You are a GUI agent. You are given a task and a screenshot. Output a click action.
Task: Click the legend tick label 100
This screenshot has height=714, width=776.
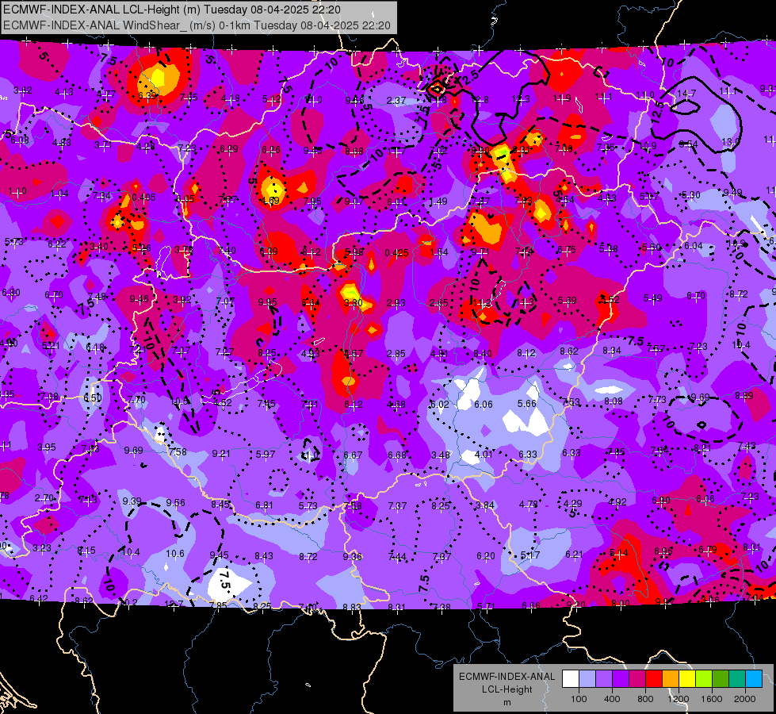579,699
